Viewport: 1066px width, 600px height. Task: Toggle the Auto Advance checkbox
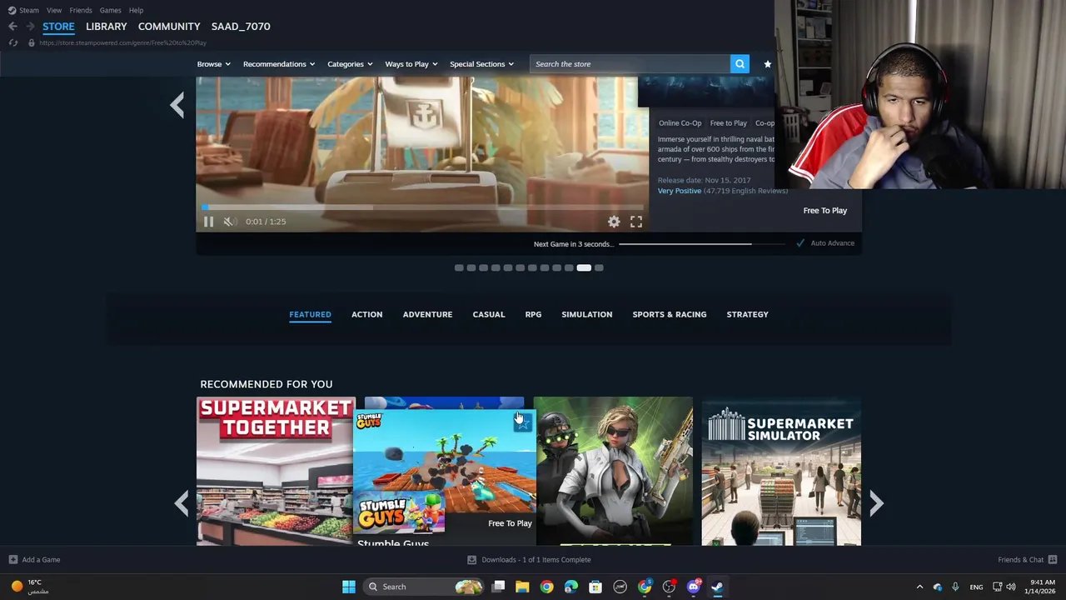coord(800,243)
